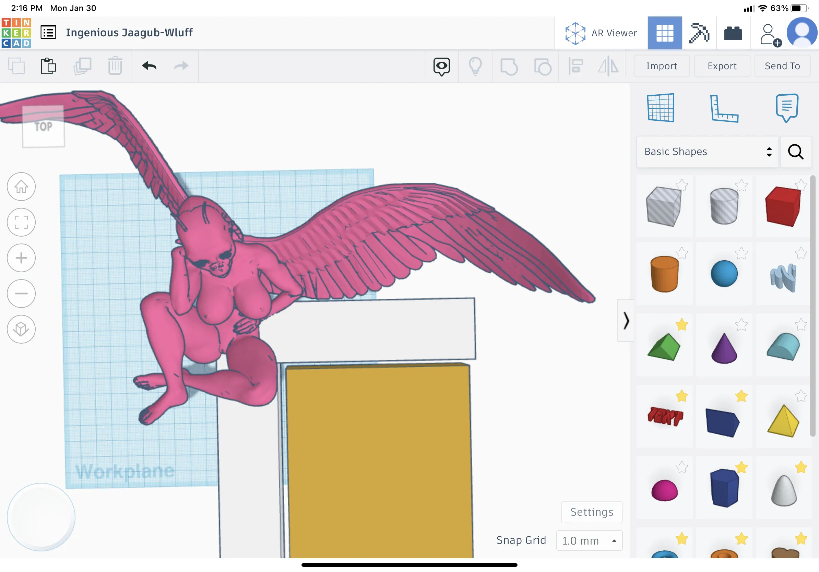Open the design list menu icon
819x572 pixels.
tap(48, 33)
